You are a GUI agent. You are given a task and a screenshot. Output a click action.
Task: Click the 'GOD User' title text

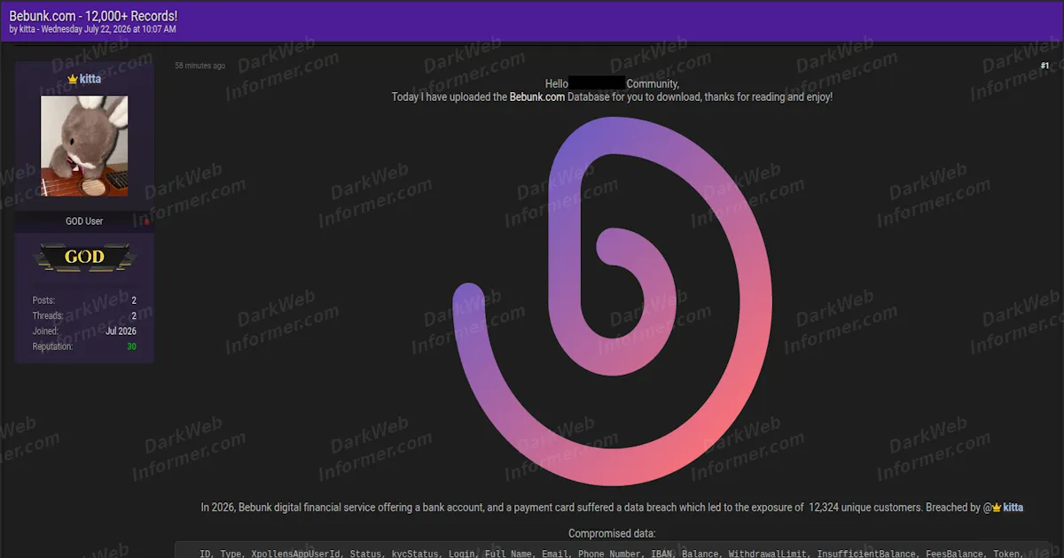84,221
